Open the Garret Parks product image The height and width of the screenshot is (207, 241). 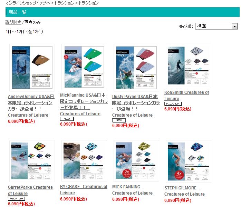tap(32, 161)
